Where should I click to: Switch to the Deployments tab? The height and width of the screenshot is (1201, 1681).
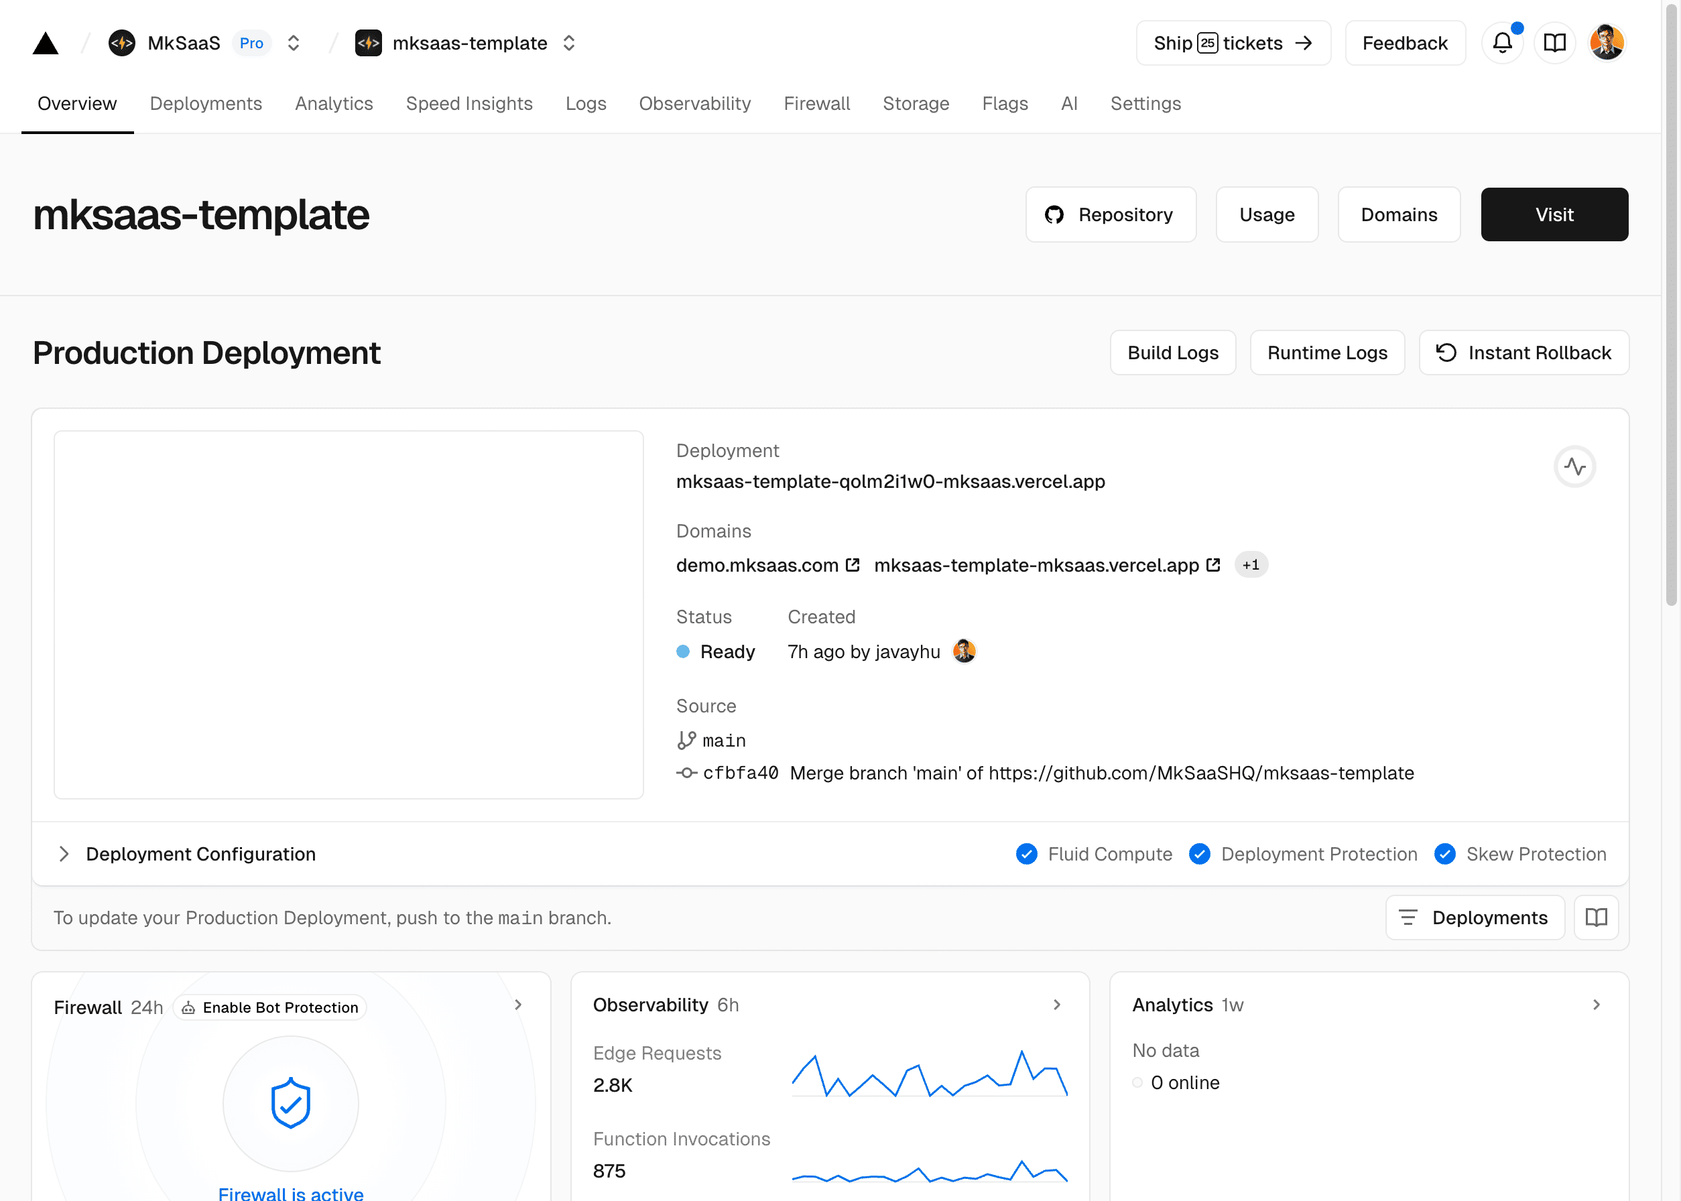coord(206,103)
